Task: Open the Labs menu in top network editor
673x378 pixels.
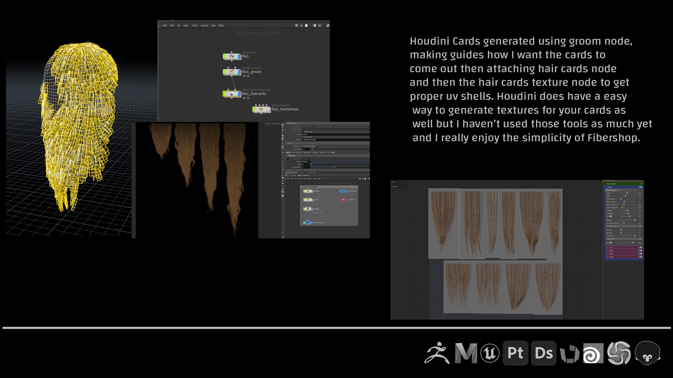Action: click(x=213, y=26)
